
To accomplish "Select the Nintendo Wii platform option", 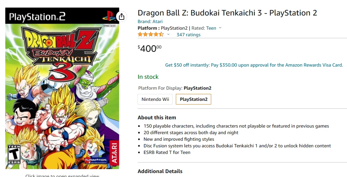I will [x=155, y=99].
